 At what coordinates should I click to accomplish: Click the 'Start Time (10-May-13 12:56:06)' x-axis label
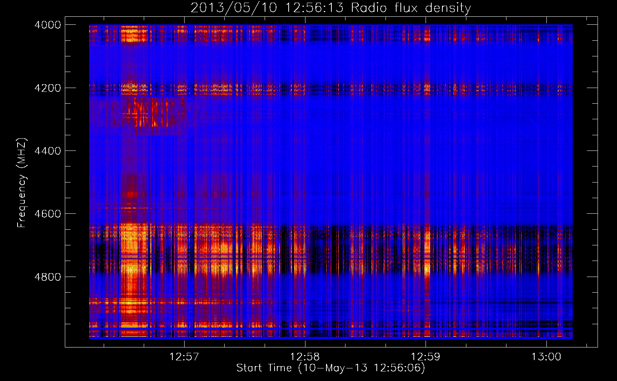click(x=331, y=368)
